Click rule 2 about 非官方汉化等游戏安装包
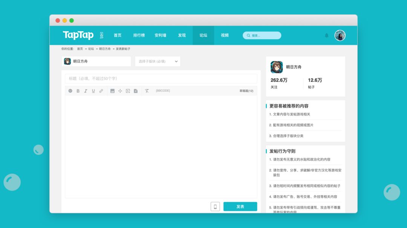The height and width of the screenshot is (228, 407). pyautogui.click(x=307, y=173)
